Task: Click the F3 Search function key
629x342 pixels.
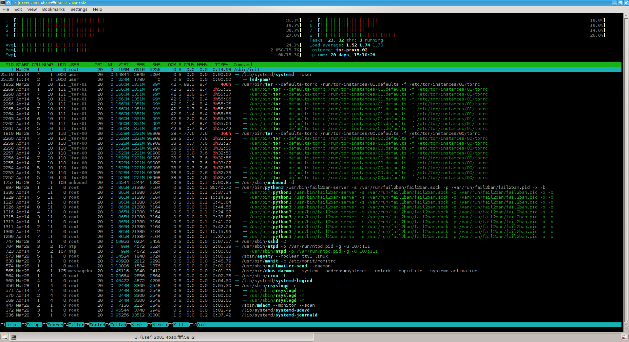Action: click(x=52, y=325)
